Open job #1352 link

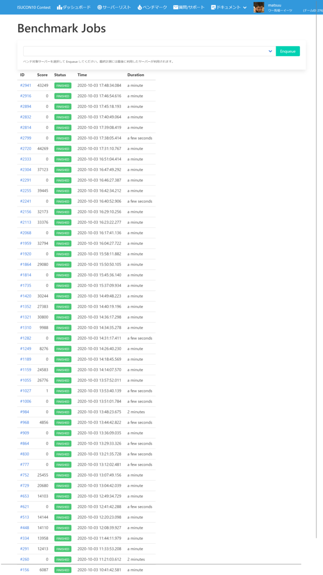[x=25, y=307]
